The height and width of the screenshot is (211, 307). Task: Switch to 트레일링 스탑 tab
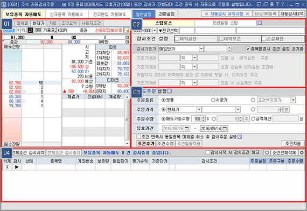coord(225,23)
